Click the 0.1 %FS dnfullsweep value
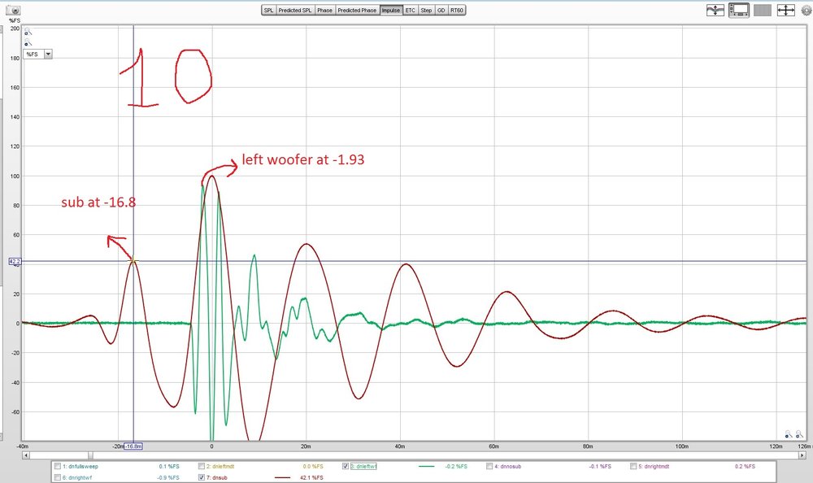Screen dimensions: 813x483 click(169, 467)
